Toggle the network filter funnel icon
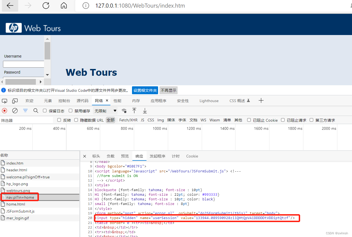352x237 pixels. 25,110
